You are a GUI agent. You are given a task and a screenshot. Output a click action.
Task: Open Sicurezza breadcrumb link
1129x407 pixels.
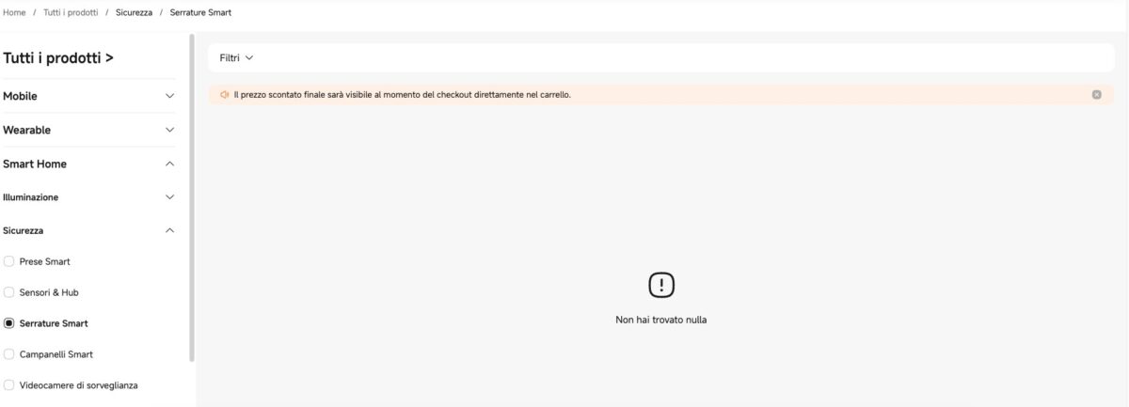[134, 12]
